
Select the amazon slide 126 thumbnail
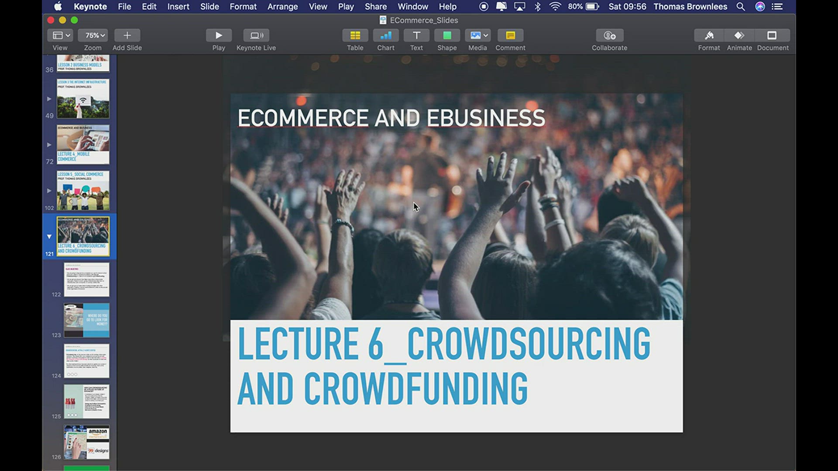click(x=86, y=442)
